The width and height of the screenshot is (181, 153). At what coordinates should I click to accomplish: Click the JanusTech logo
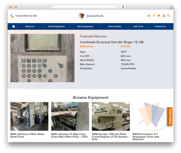tap(91, 16)
